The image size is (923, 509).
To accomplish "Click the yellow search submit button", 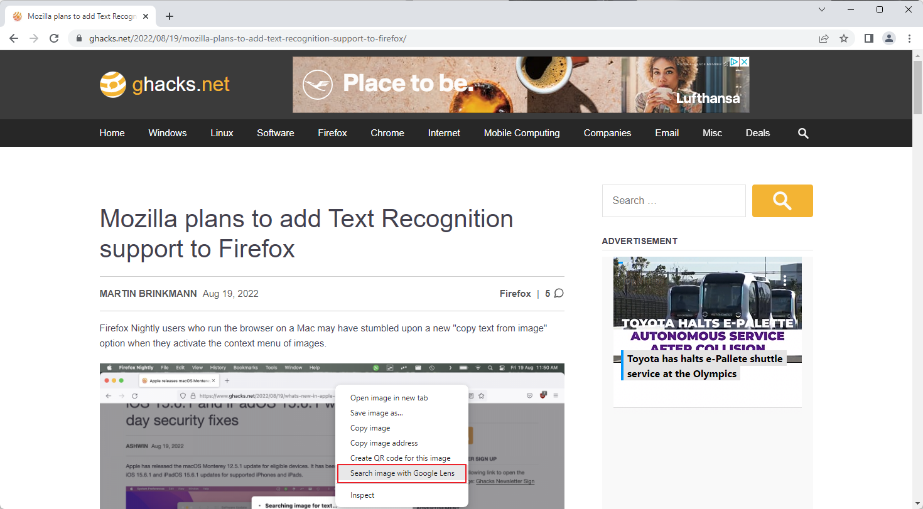I will pos(782,201).
